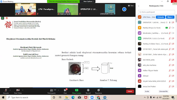The height and width of the screenshot is (100, 177).
Task: Expand the video options arrow beside Start Video
Action: [23, 90]
